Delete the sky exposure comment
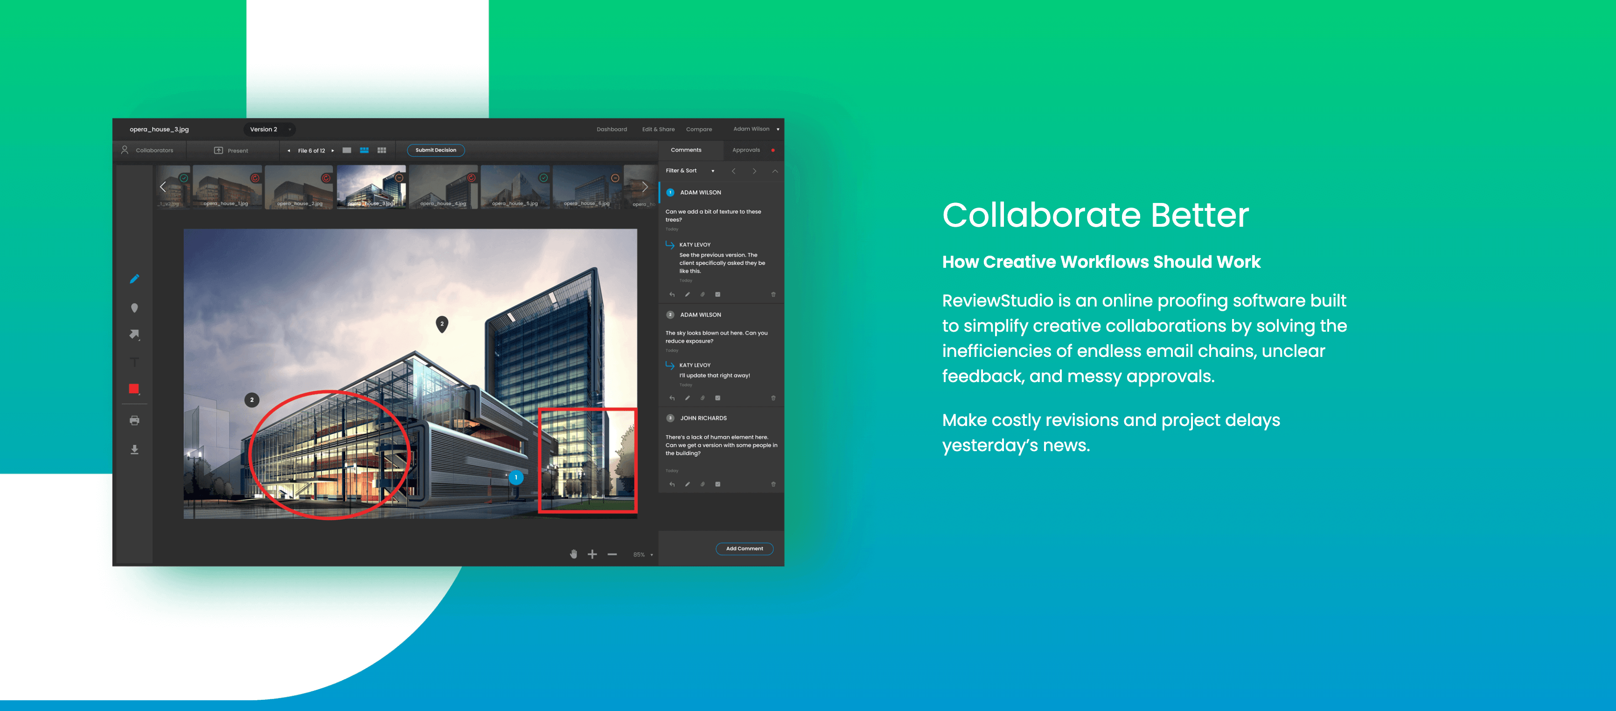This screenshot has width=1616, height=711. 773,398
